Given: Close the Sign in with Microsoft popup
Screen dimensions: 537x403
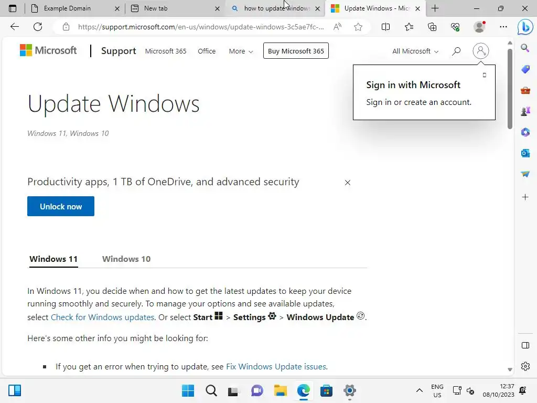Looking at the screenshot, I should [484, 75].
